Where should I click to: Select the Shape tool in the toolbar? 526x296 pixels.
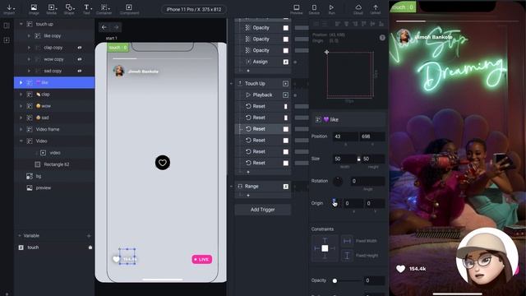pos(69,9)
